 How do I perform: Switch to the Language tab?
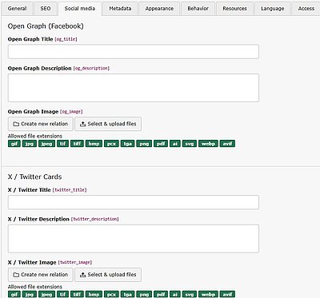[x=272, y=9]
